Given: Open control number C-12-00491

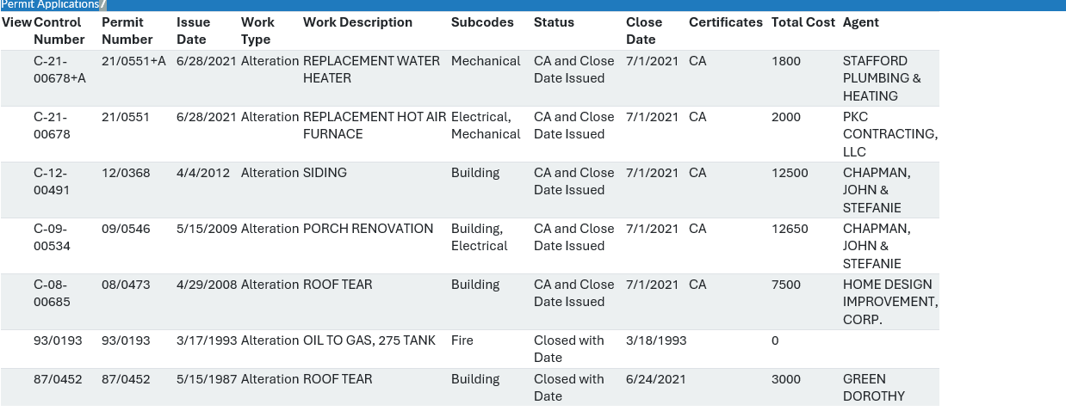Looking at the screenshot, I should (x=52, y=181).
